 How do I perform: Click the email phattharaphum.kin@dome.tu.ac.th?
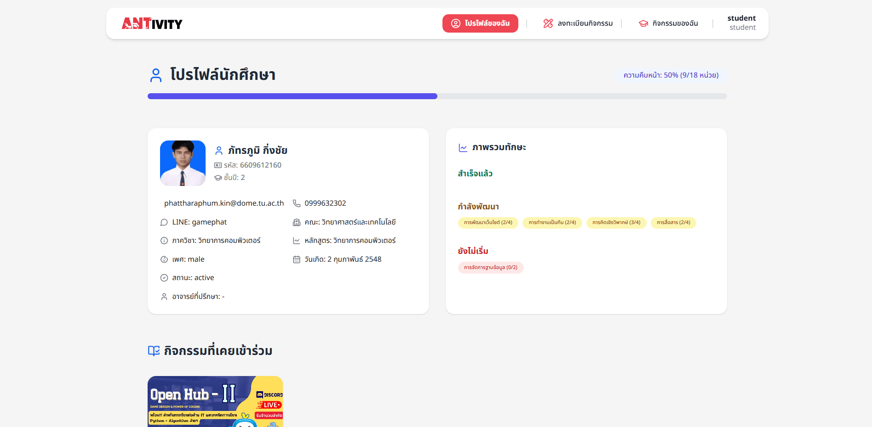point(224,203)
